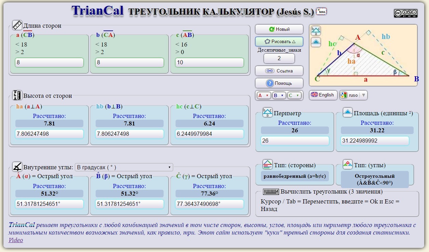Click the Десятичные_знаки decimals field
The width and height of the screenshot is (429, 252).
pos(279,58)
